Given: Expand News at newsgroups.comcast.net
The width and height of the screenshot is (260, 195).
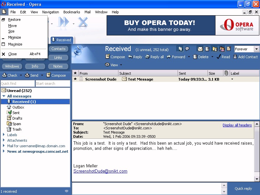Looking at the screenshot, I should 4,151.
